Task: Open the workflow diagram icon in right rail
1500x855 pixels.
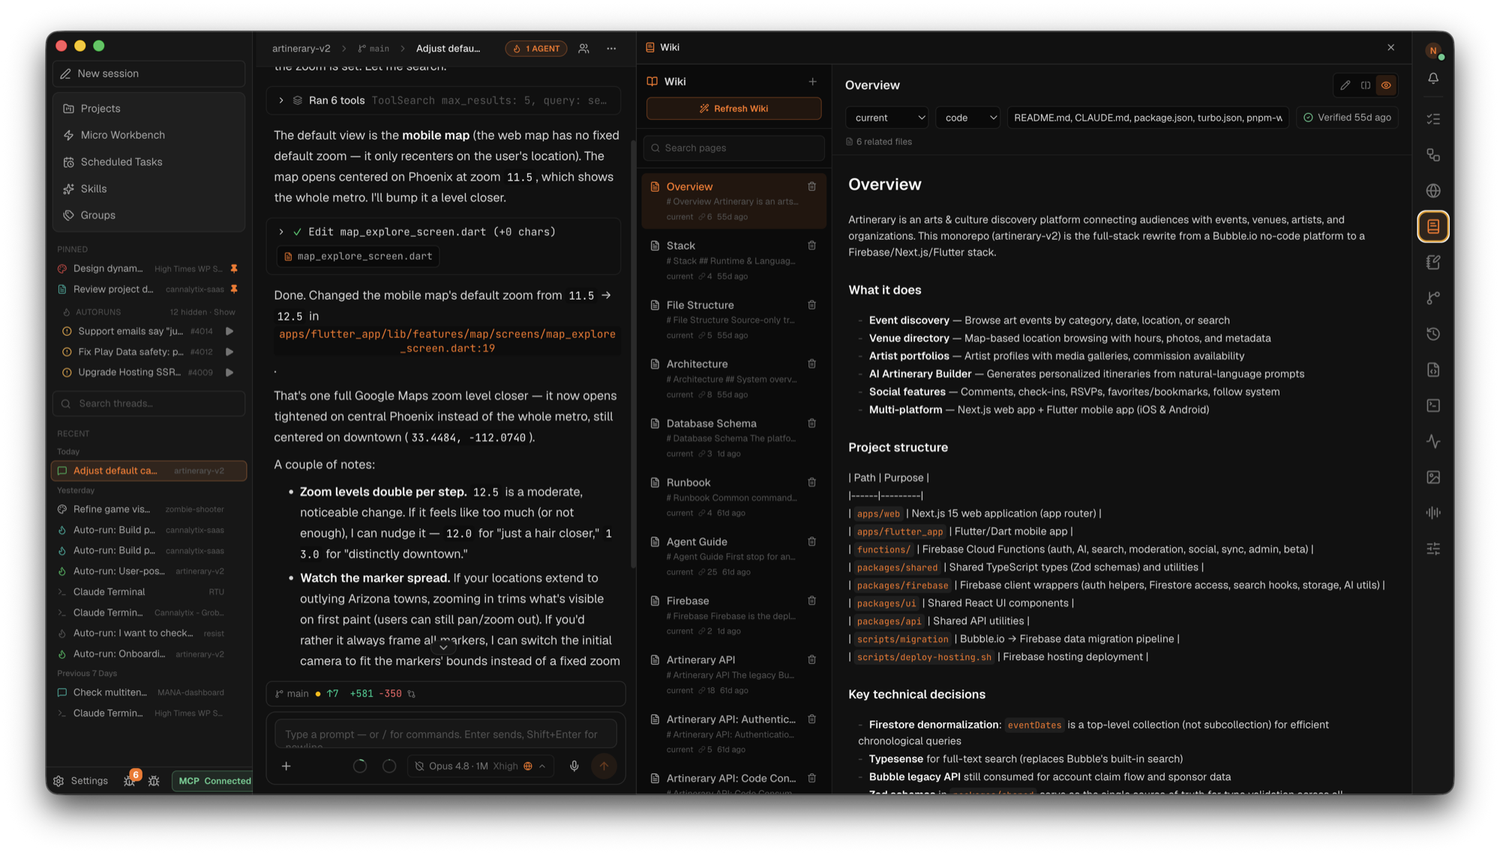Action: 1432,155
